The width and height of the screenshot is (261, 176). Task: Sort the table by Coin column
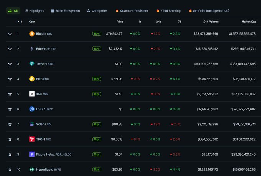pos(32,22)
